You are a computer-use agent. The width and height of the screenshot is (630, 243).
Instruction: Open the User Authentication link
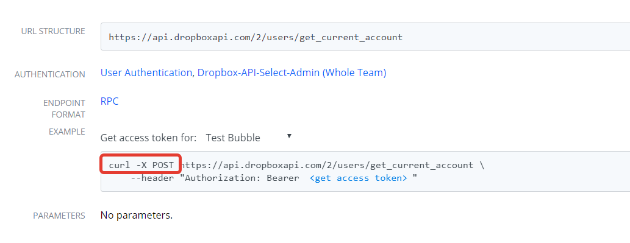(146, 73)
